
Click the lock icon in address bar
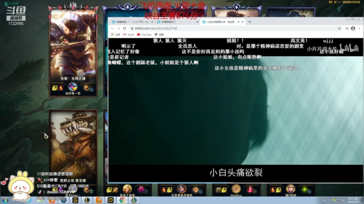pyautogui.click(x=132, y=28)
